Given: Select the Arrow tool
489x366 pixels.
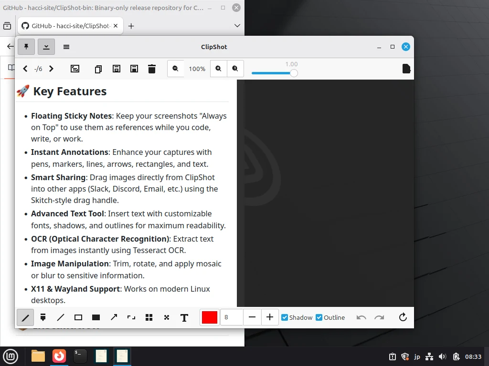Looking at the screenshot, I should point(114,317).
